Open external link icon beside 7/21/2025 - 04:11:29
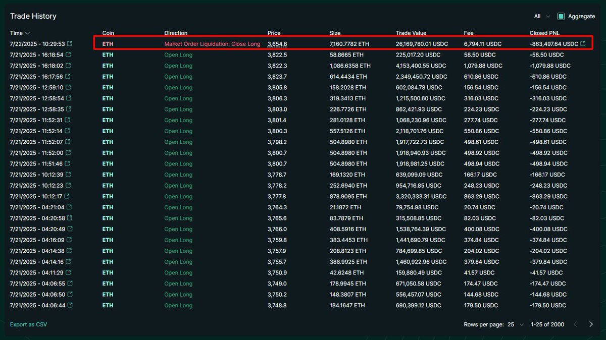Screen dimensions: 606x340 (x=68, y=272)
